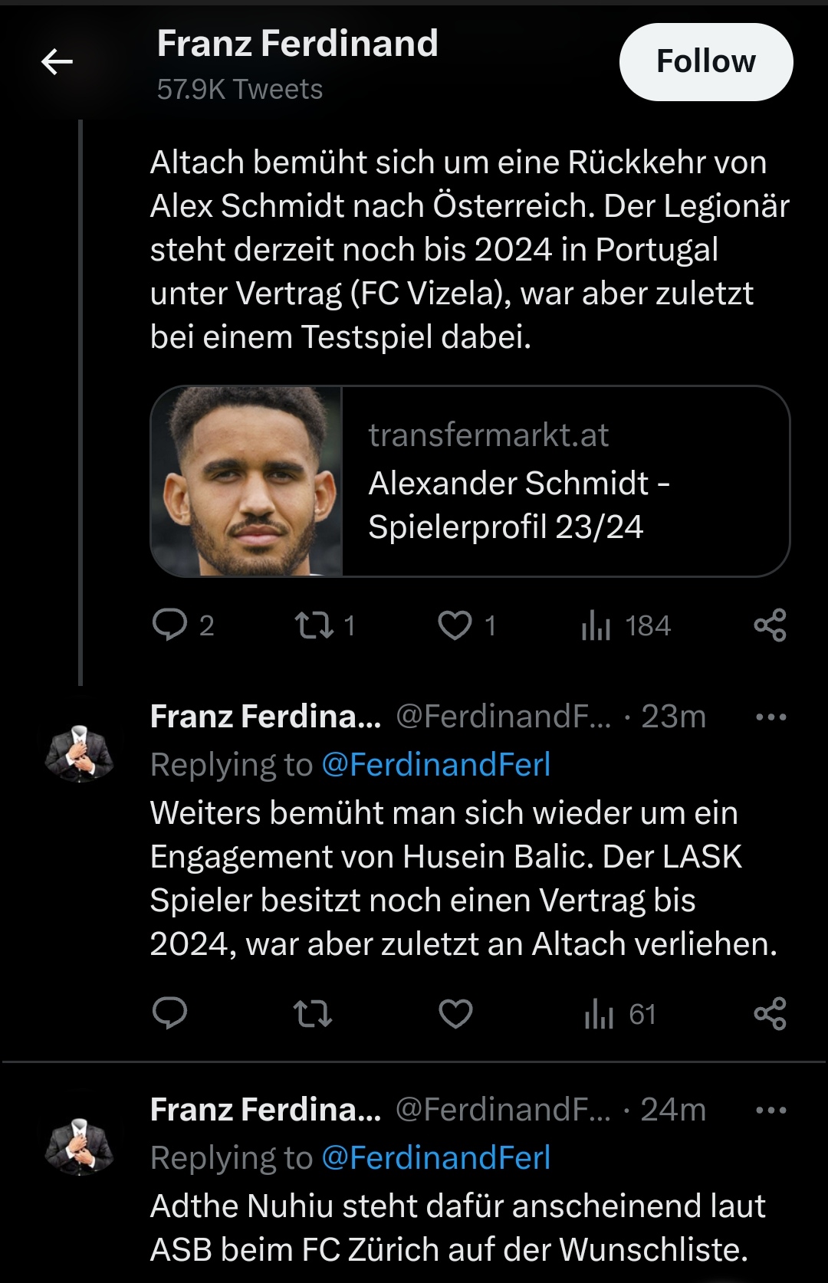
Task: Open more options on the 23m tweet
Action: click(770, 717)
